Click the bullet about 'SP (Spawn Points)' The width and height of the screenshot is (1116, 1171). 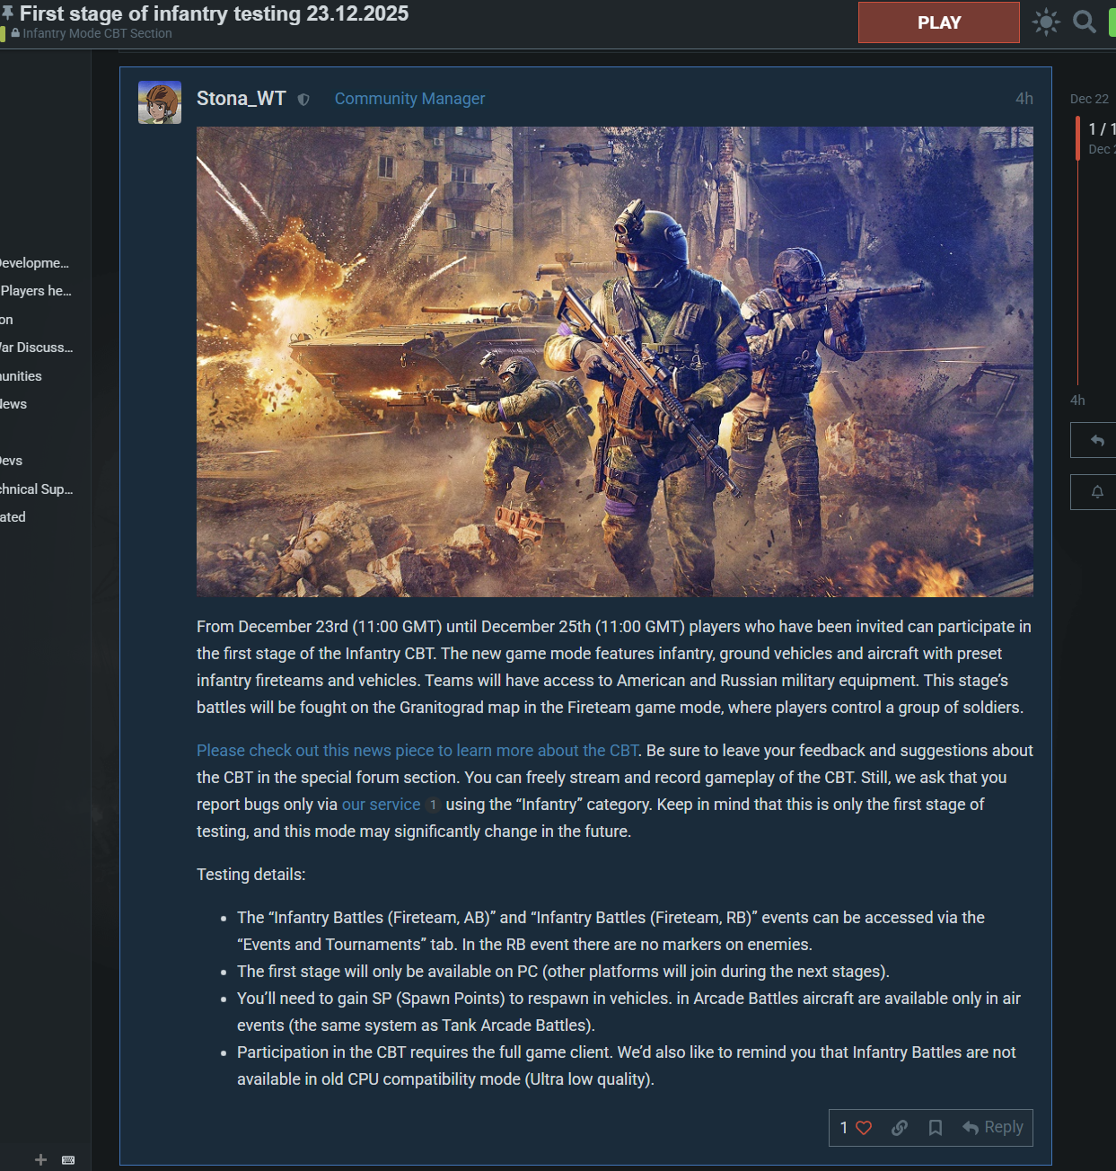[628, 1012]
